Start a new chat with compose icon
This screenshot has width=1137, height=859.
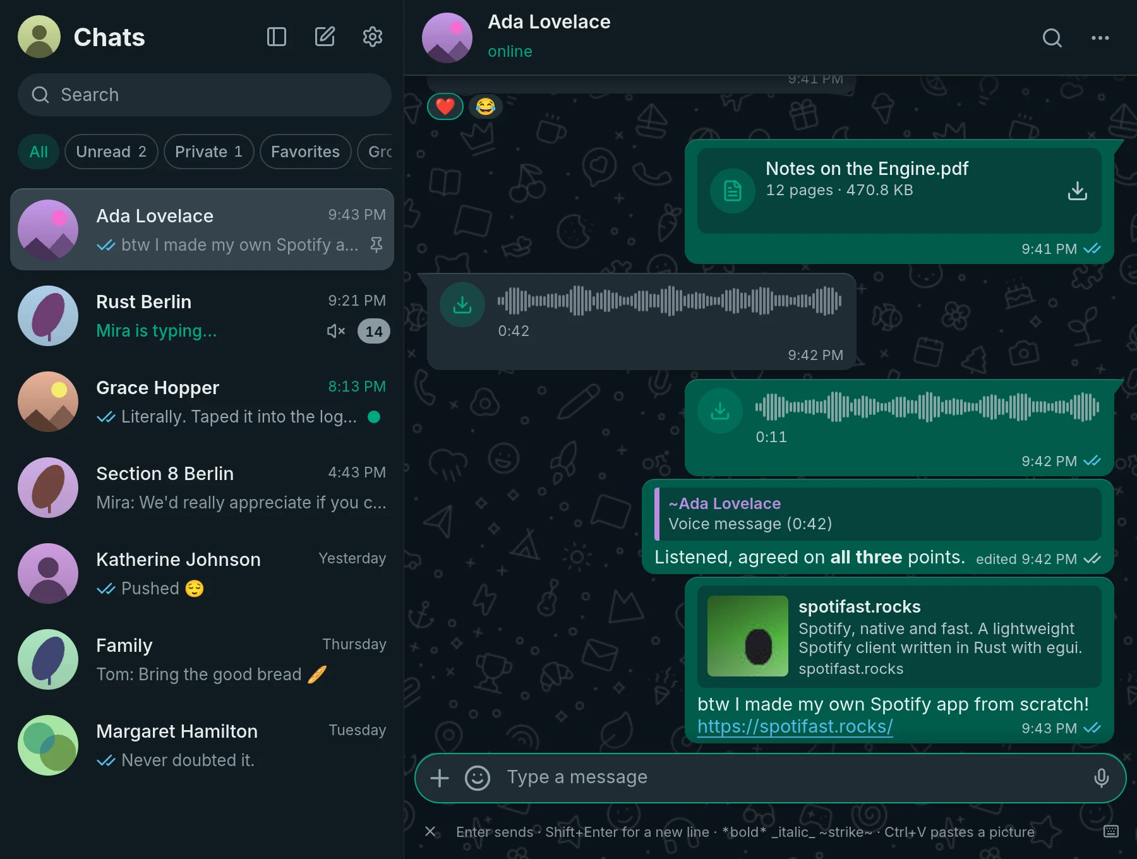click(x=325, y=37)
